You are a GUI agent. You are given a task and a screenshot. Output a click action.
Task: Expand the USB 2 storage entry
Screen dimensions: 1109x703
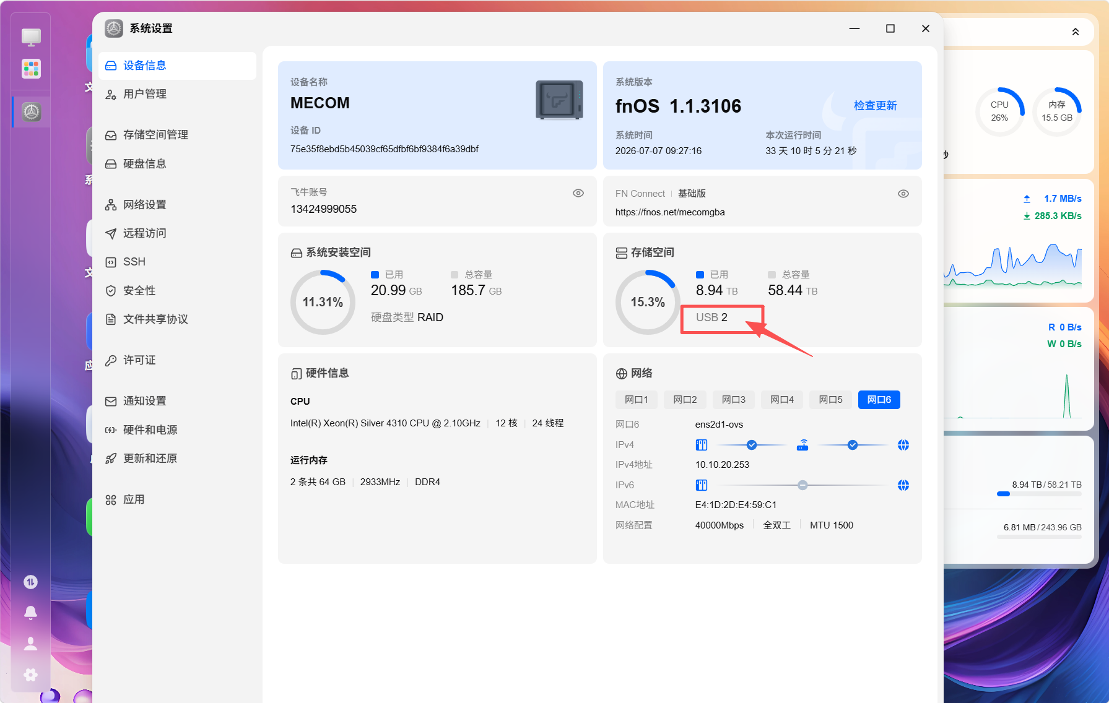(x=711, y=317)
